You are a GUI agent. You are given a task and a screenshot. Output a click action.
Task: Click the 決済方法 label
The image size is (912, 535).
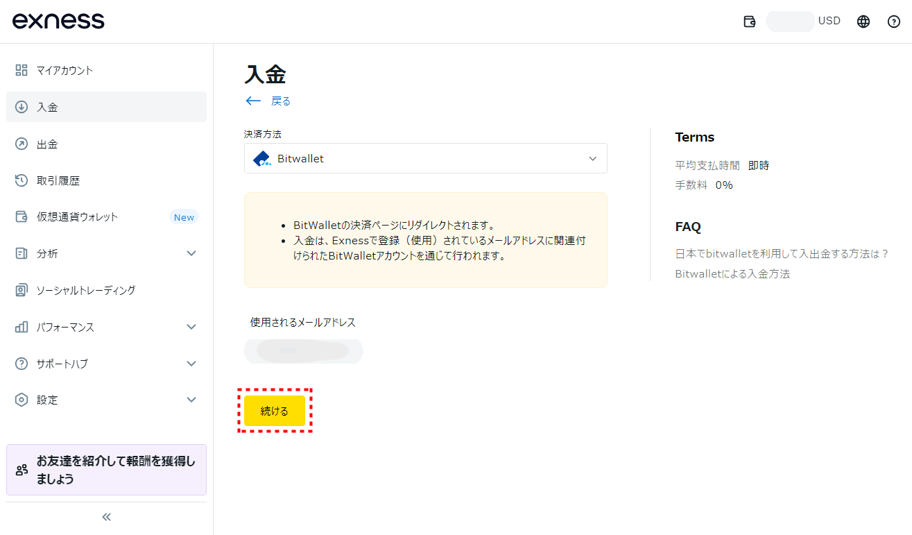[263, 134]
